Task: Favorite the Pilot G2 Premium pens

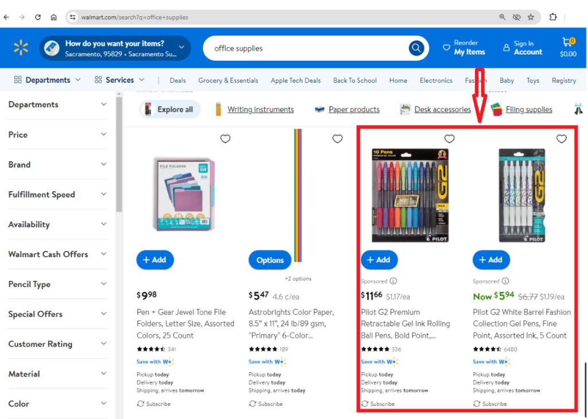Action: point(449,138)
